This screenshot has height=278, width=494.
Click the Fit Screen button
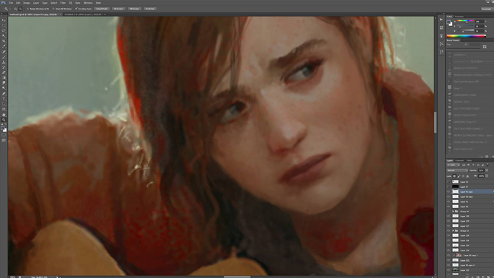click(x=118, y=9)
